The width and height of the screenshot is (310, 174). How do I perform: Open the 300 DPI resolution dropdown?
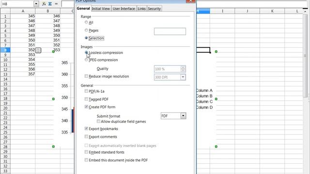point(183,77)
